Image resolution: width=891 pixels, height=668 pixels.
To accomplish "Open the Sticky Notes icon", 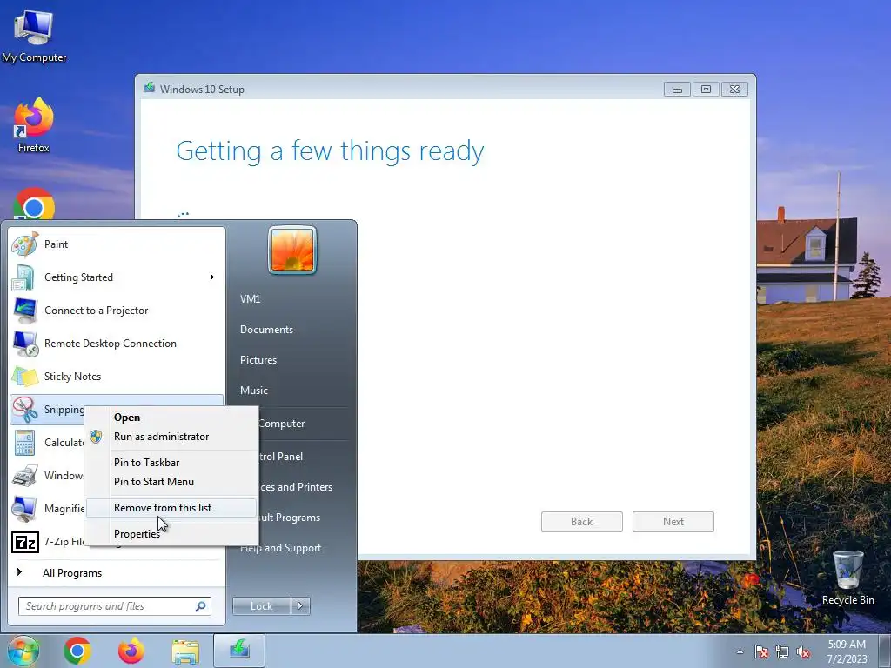I will pos(25,376).
